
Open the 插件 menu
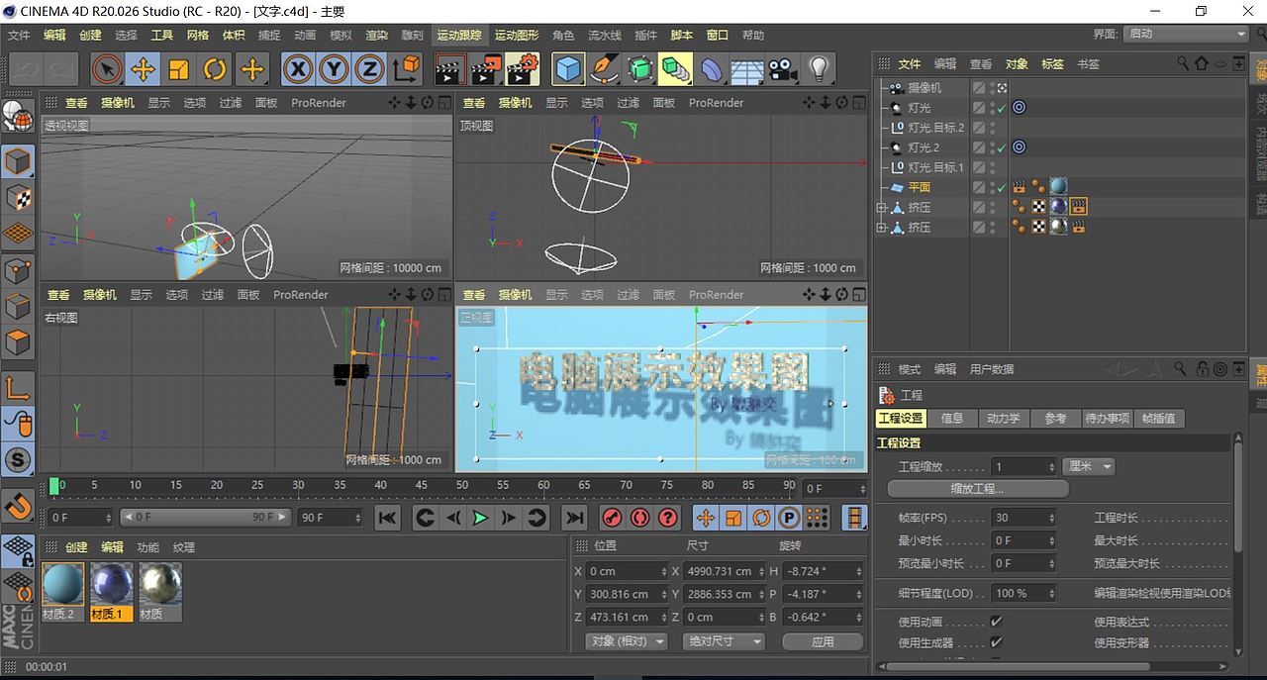pos(646,35)
